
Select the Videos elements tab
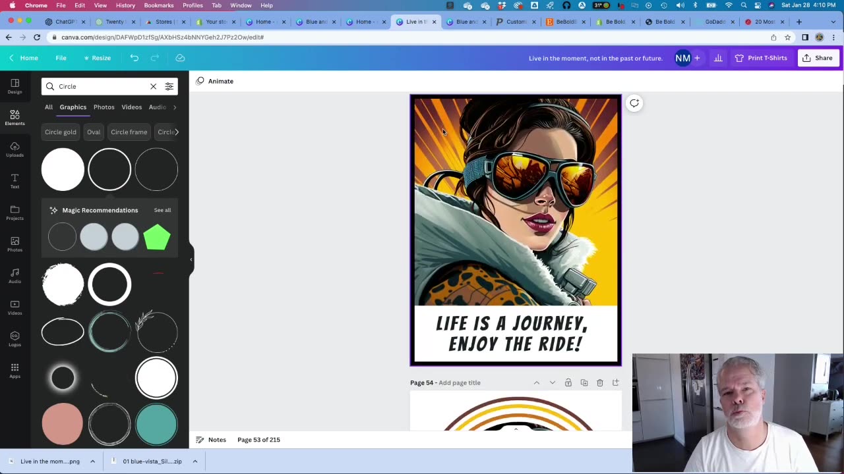[x=131, y=107]
